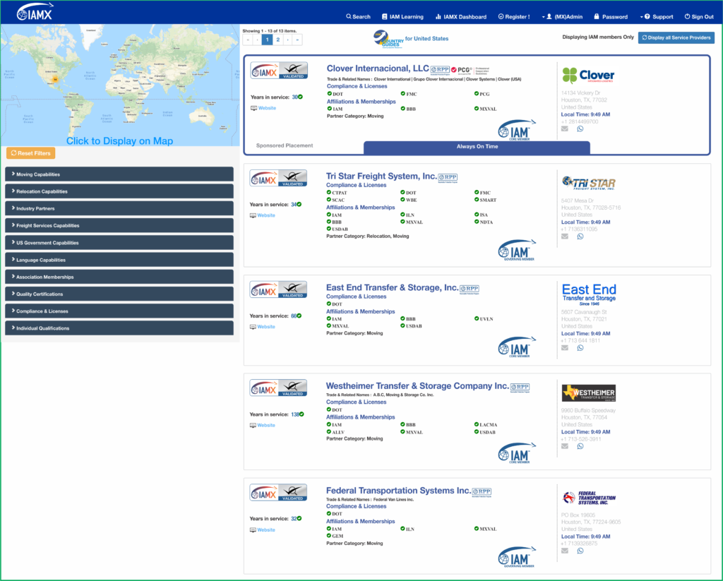
Task: Click RPP badge beside Westheimer Transfer
Action: click(520, 388)
